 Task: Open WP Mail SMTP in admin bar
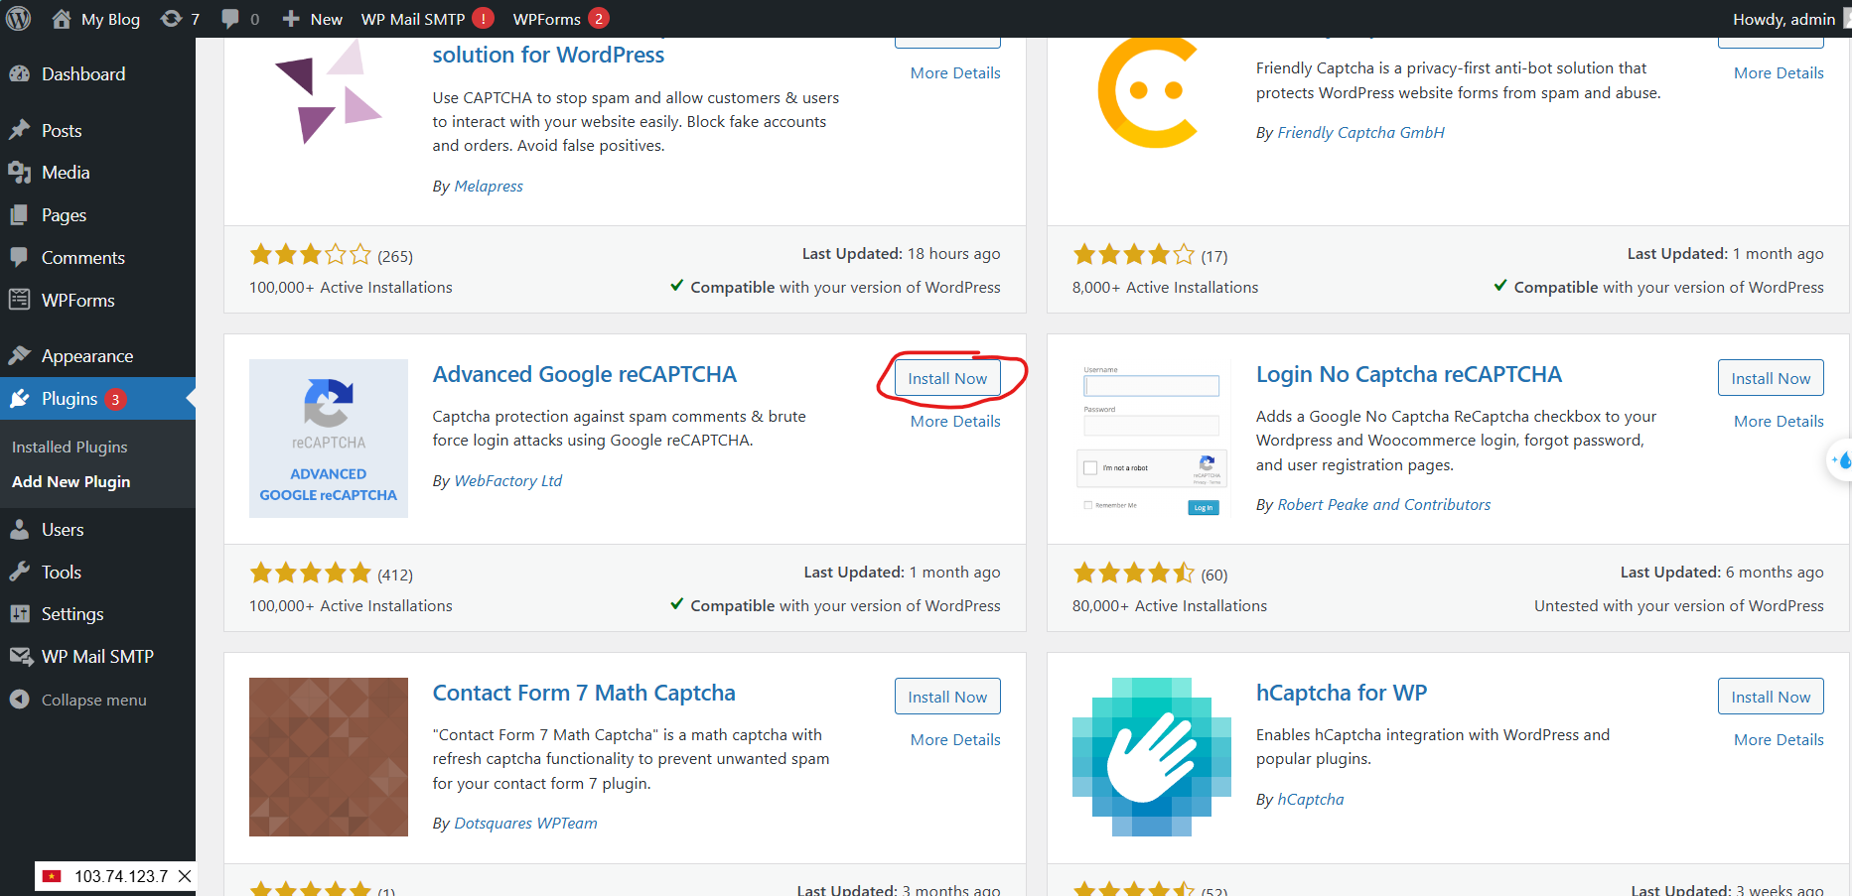413,19
